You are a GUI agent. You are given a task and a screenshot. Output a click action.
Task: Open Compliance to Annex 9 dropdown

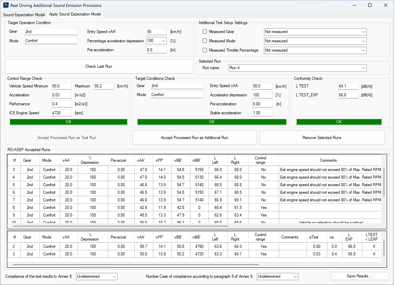pyautogui.click(x=97, y=276)
